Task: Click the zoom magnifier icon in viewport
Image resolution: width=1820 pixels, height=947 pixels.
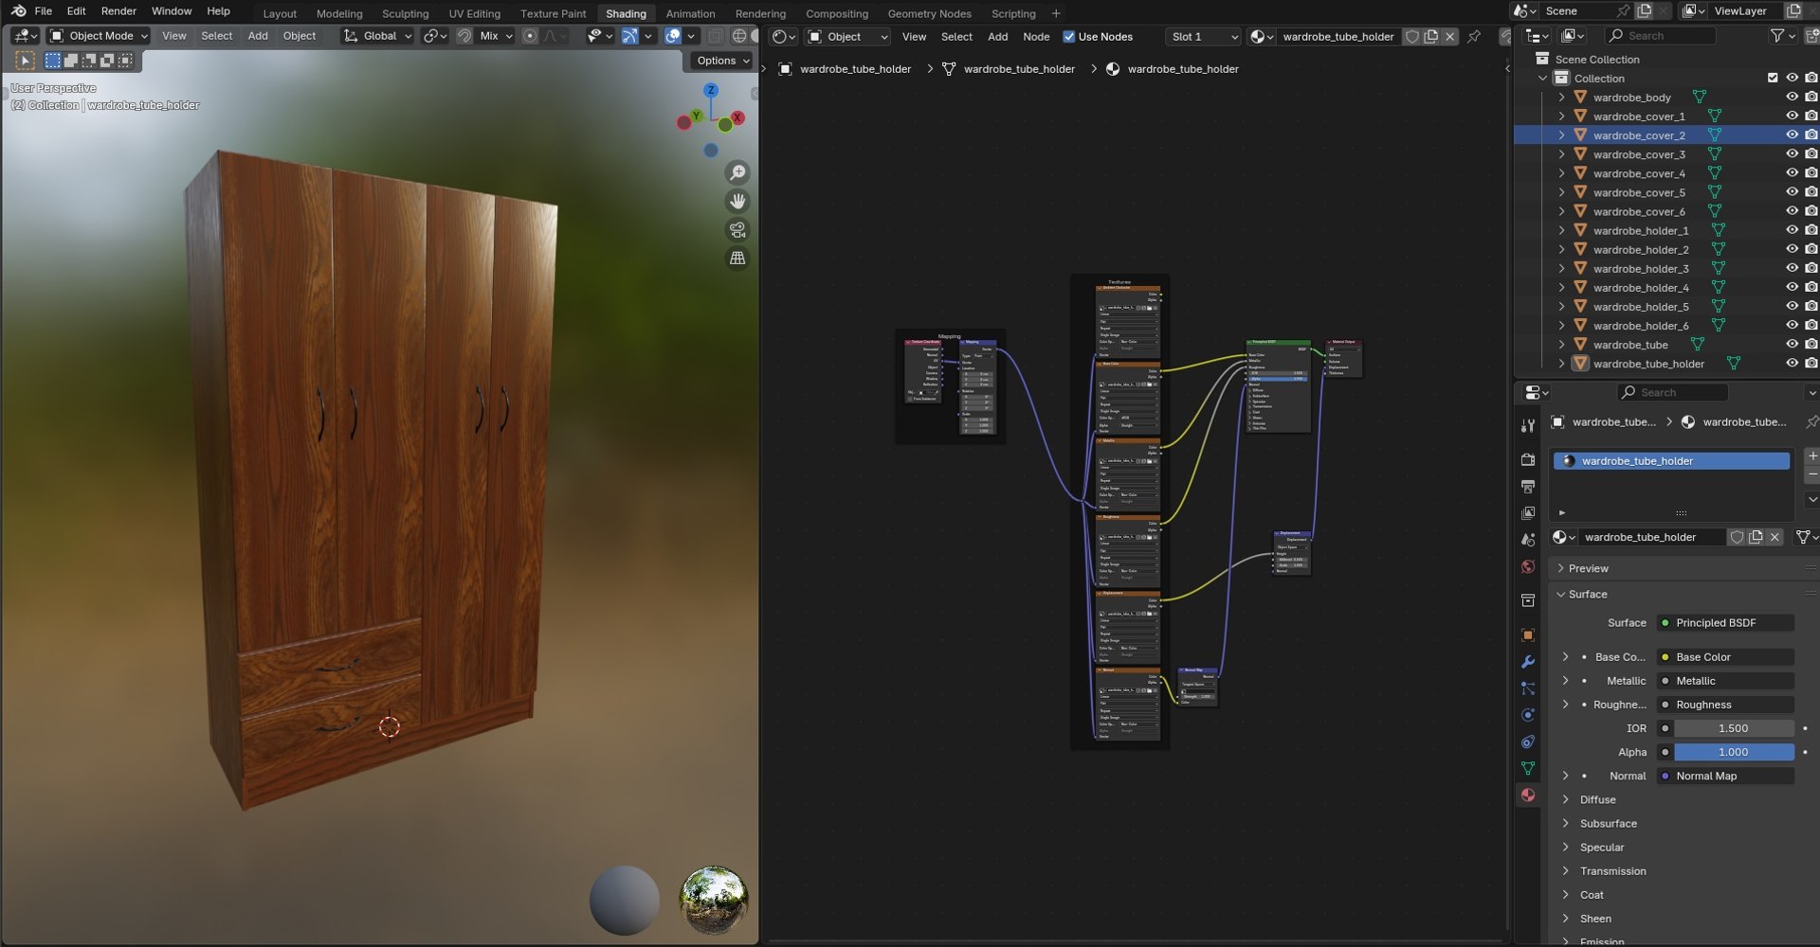Action: [x=737, y=172]
